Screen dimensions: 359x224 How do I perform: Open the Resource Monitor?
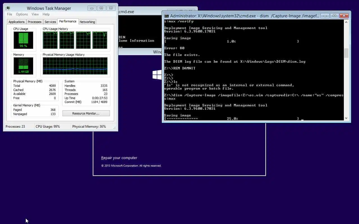click(x=86, y=113)
